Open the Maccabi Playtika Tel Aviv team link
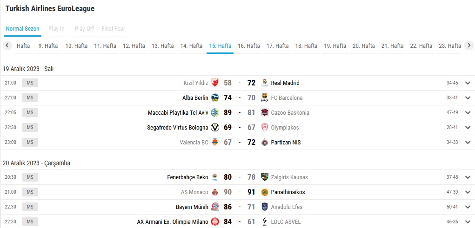 click(178, 113)
